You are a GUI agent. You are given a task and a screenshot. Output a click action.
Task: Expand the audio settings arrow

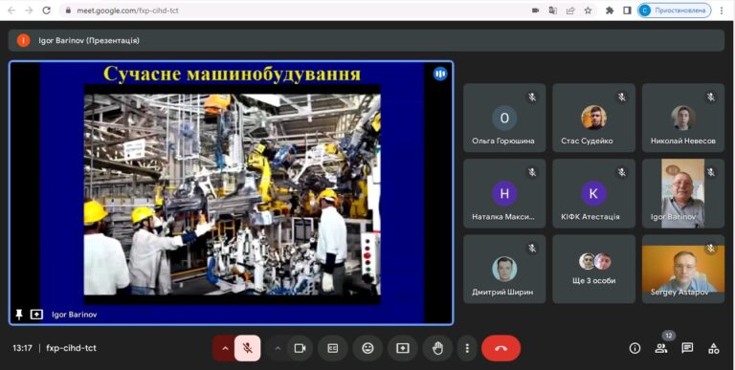(x=225, y=348)
